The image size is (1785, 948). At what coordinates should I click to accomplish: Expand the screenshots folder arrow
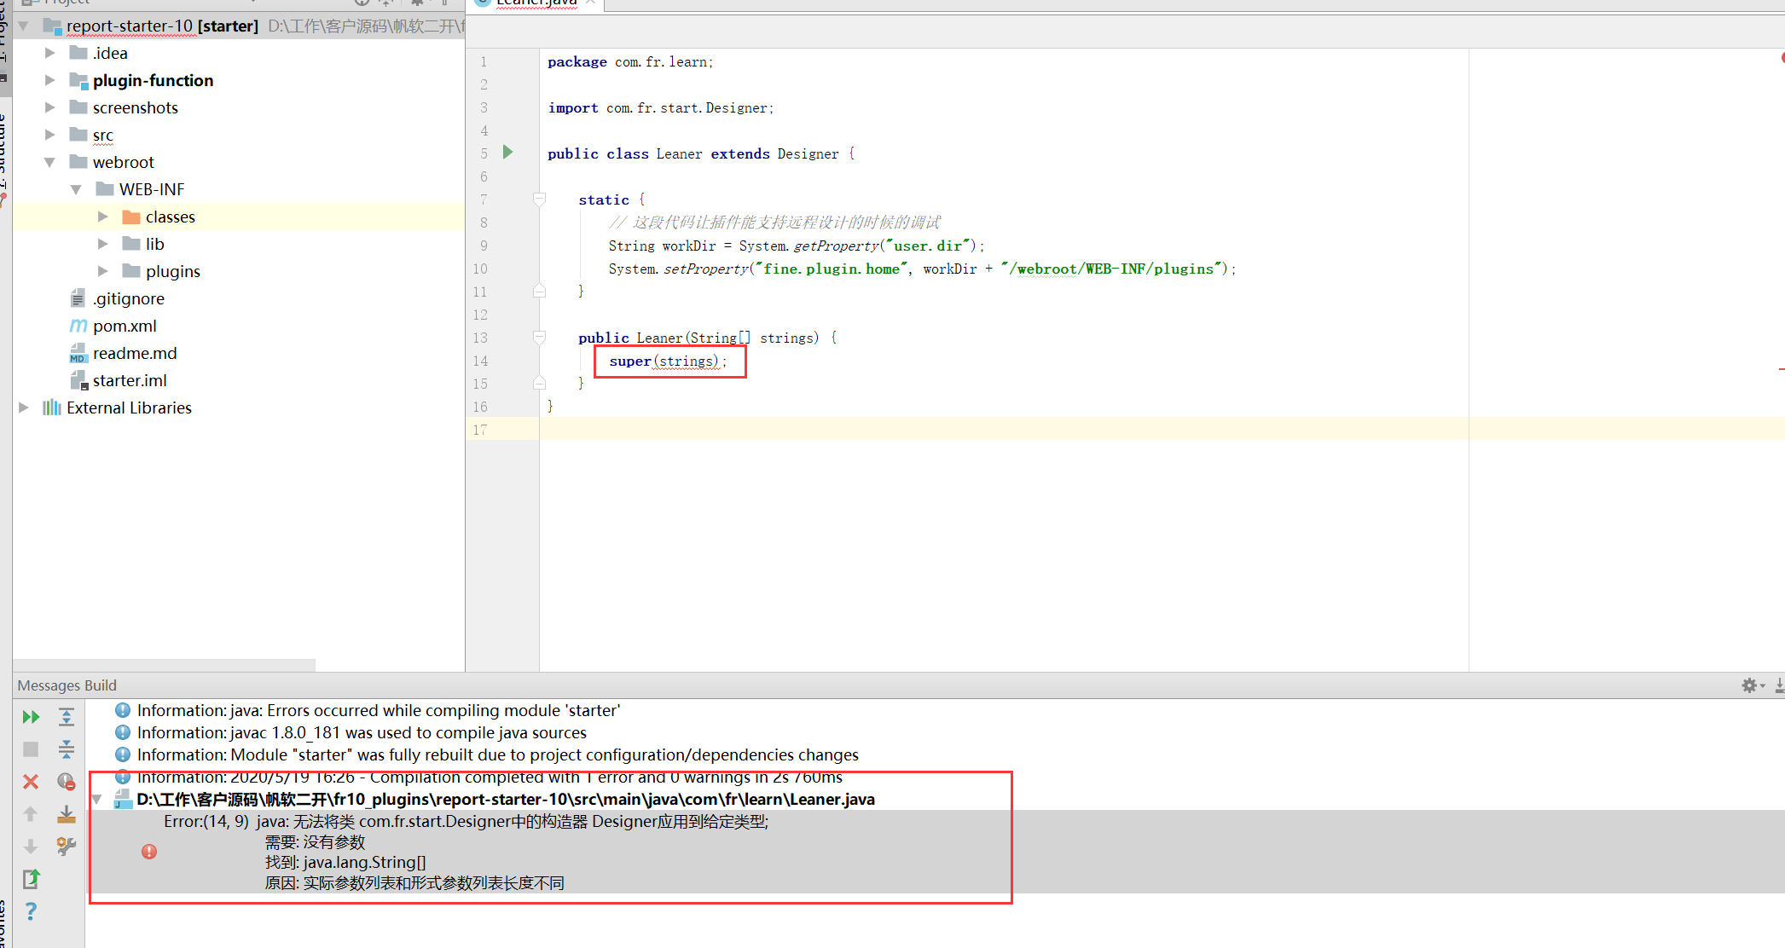coord(50,107)
